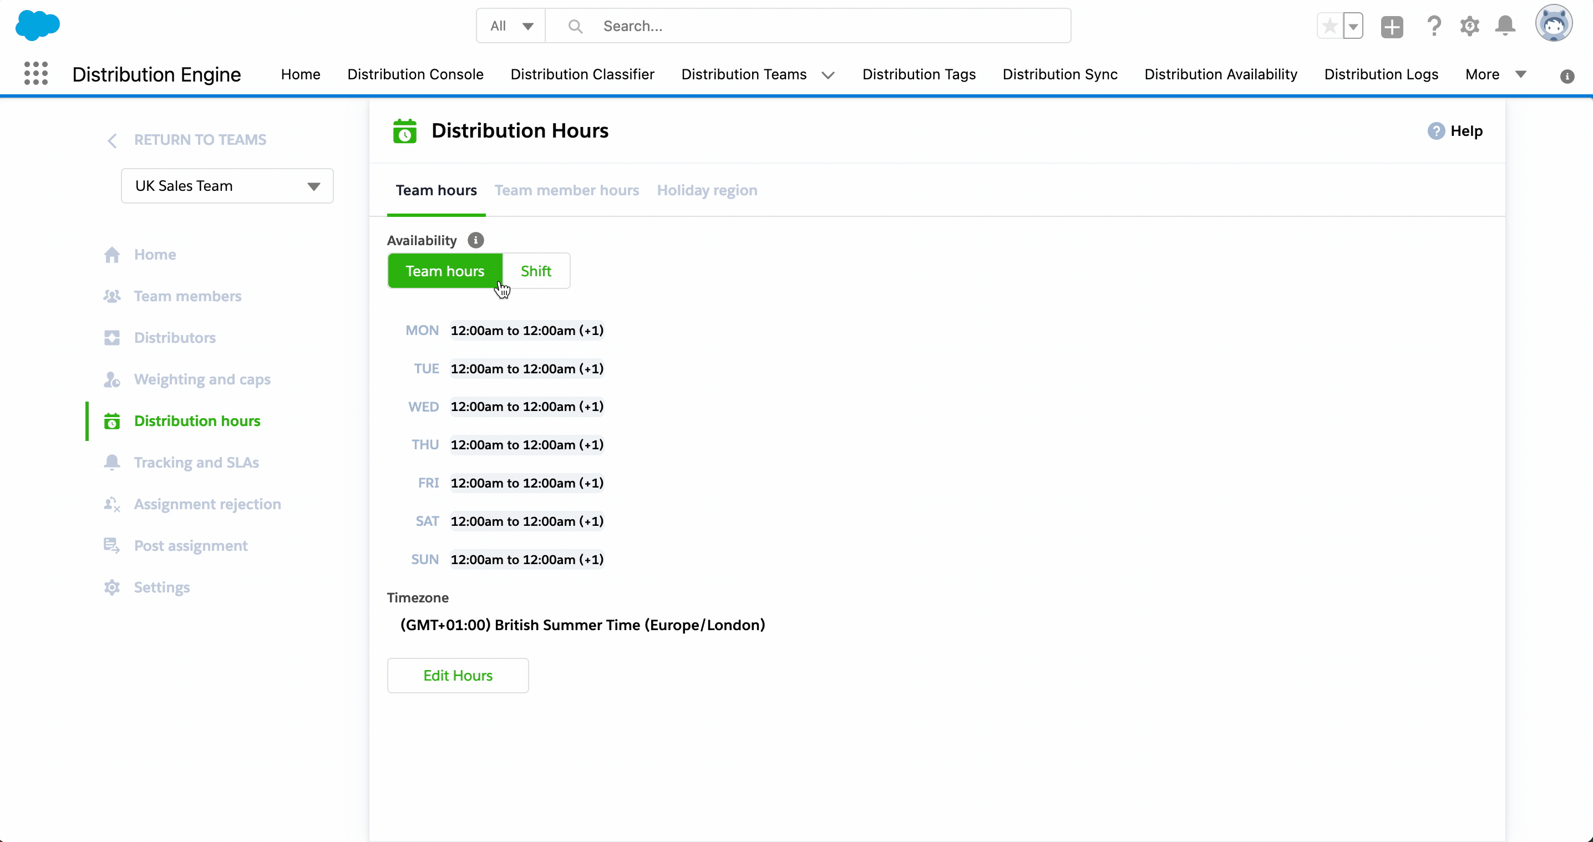
Task: Click the FRI hours value
Action: click(527, 484)
